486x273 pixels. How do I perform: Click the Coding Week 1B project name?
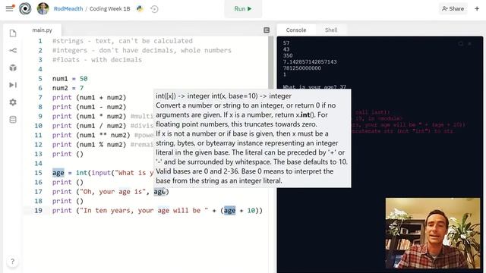[x=109, y=8]
